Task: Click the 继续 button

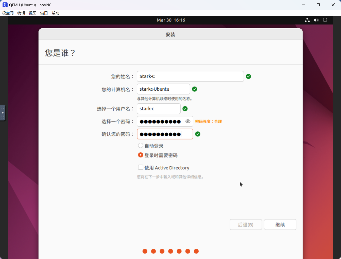Action: [280, 225]
